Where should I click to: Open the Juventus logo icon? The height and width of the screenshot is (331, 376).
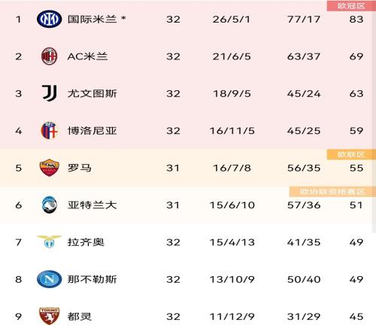[50, 93]
